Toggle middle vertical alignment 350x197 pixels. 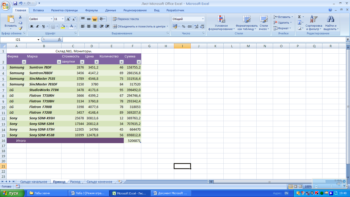[89, 19]
